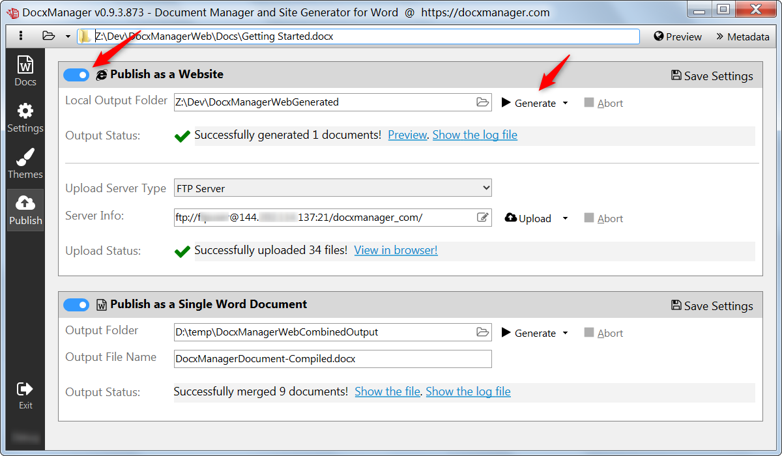Open the Upload Server Type dropdown
The width and height of the screenshot is (782, 456).
point(333,188)
